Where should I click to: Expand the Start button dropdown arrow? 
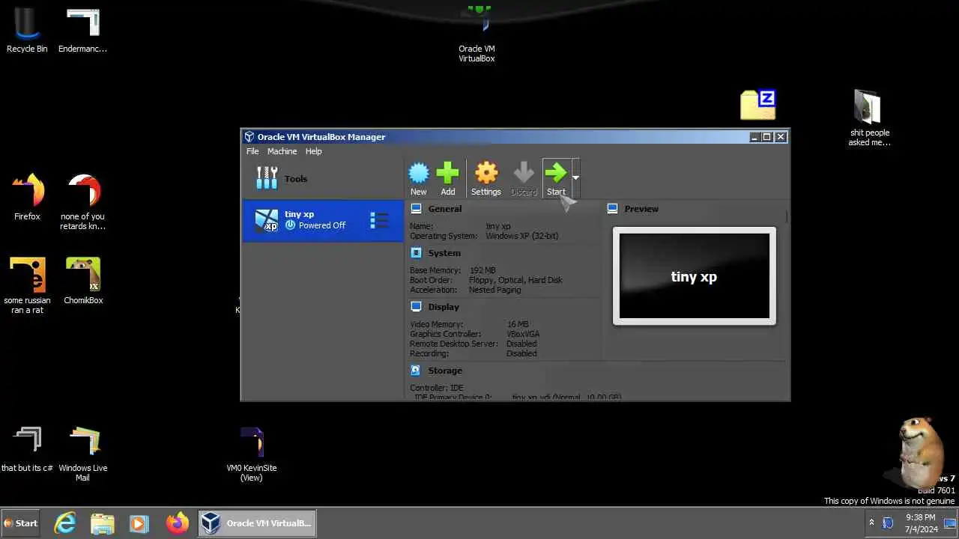pos(575,178)
